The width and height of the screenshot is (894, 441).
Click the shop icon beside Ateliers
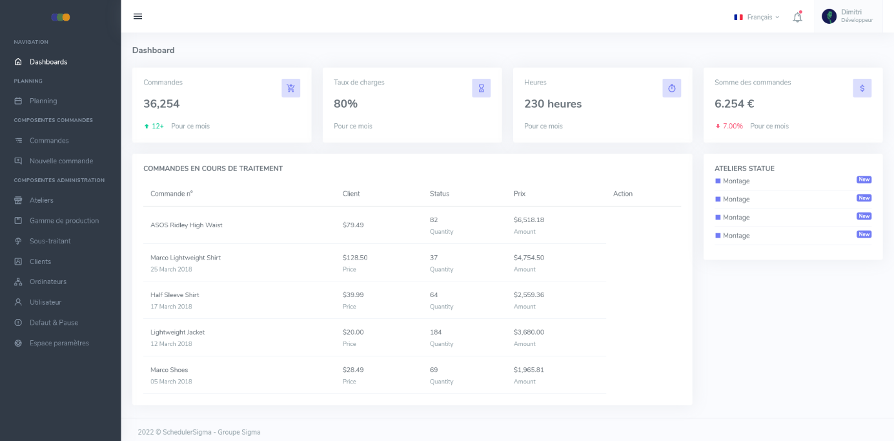point(18,200)
